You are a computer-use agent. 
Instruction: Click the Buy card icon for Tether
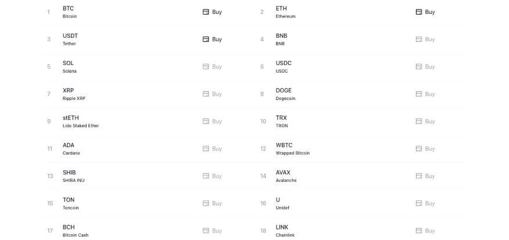pos(205,40)
